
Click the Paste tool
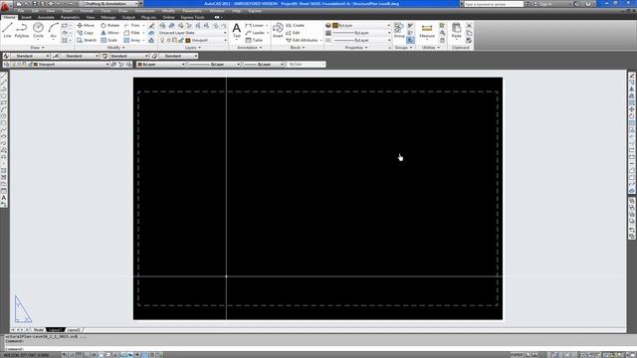(x=457, y=31)
